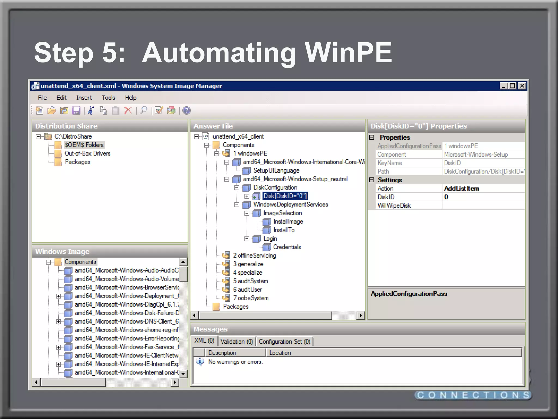Collapse the DiskConfiguration node

[237, 188]
